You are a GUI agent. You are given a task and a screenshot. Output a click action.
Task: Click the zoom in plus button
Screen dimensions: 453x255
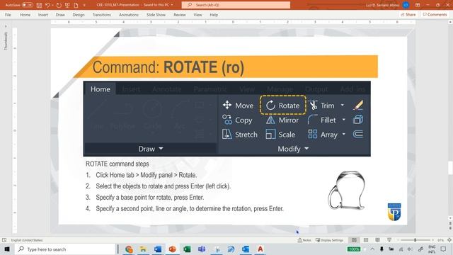pyautogui.click(x=432, y=240)
